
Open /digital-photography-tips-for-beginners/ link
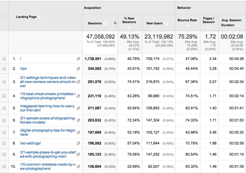tap(48, 132)
